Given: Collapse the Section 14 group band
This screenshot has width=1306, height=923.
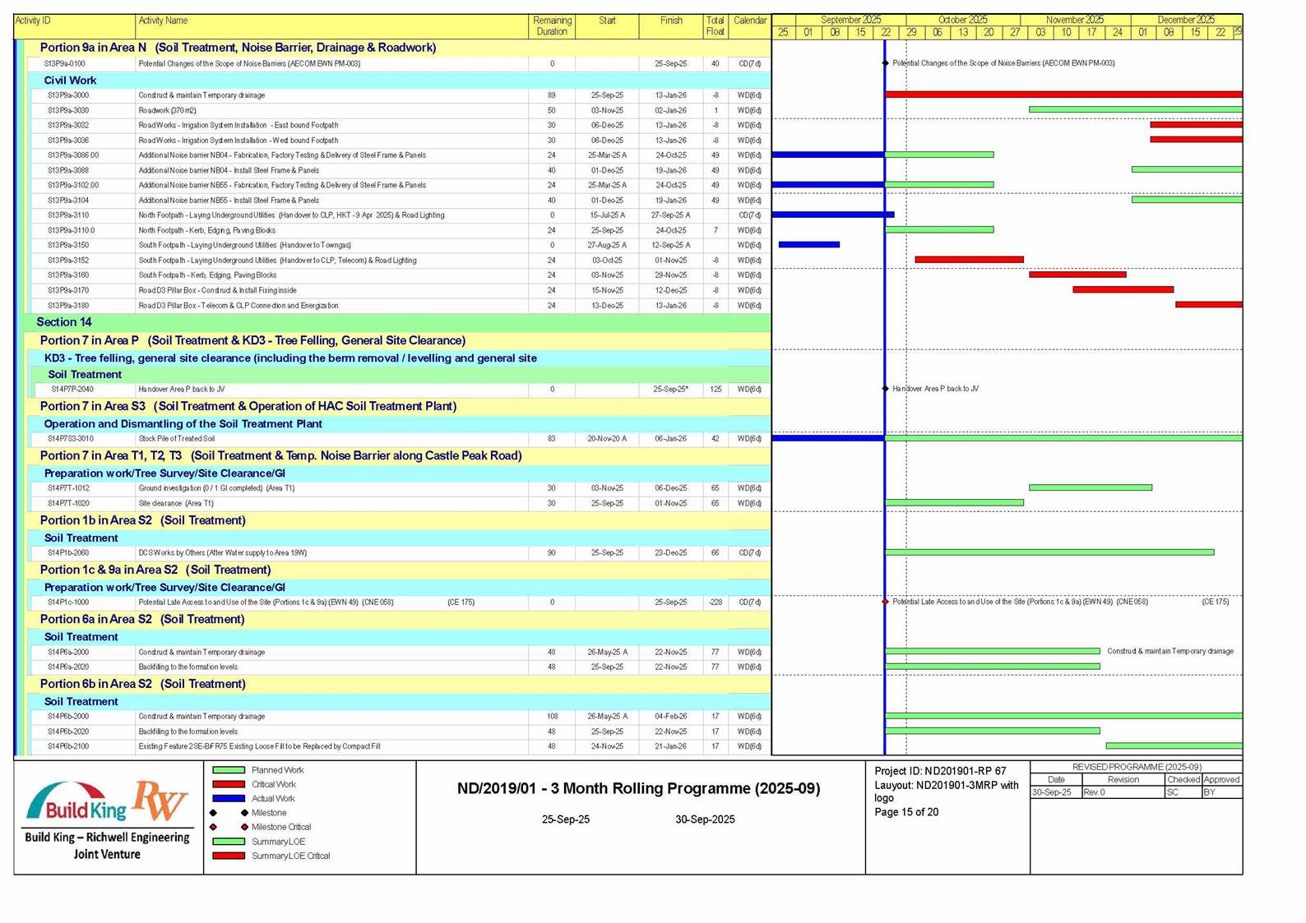Looking at the screenshot, I should tap(64, 322).
